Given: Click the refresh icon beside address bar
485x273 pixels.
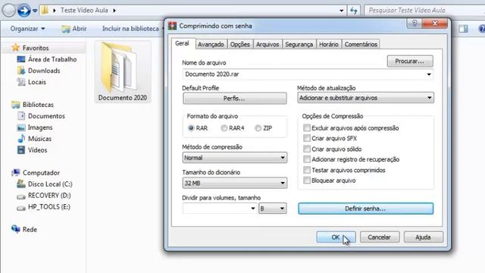Looking at the screenshot, I should click(354, 11).
